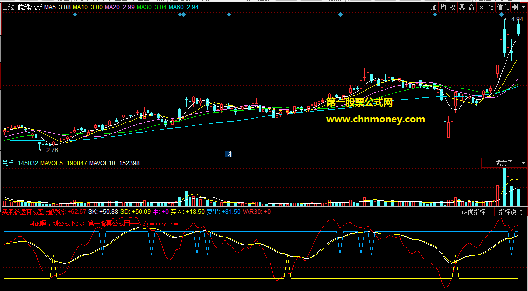Click the 牛: +0 value
Image resolution: width=528 pixels, height=291 pixels.
click(161, 212)
